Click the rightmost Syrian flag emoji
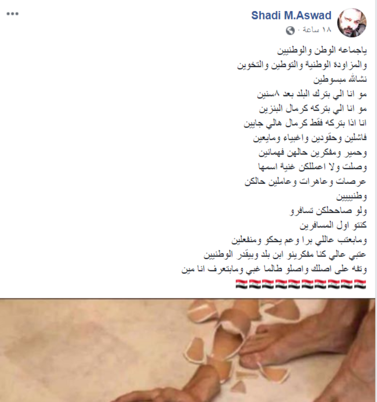The height and width of the screenshot is (402, 377). pyautogui.click(x=360, y=284)
